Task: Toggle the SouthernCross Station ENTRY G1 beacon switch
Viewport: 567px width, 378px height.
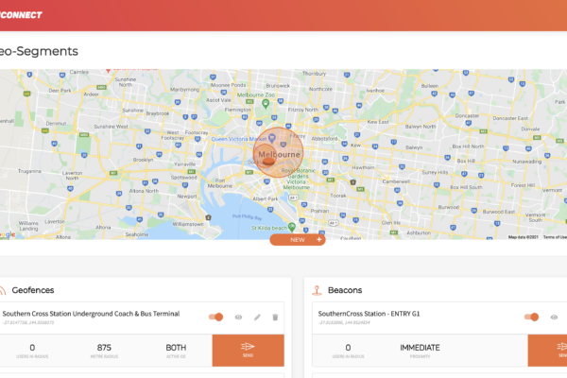Action: point(531,318)
